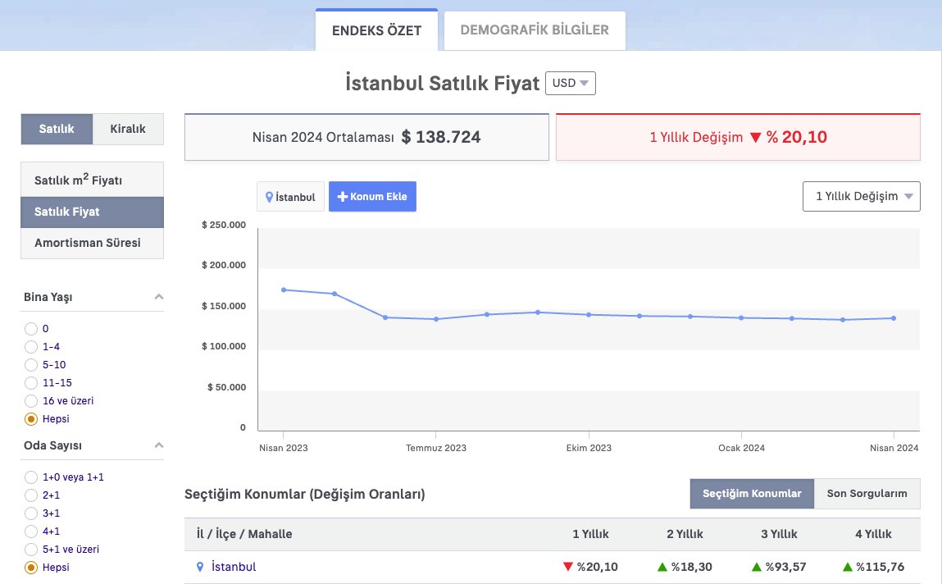Open the USD currency dropdown

(x=570, y=84)
